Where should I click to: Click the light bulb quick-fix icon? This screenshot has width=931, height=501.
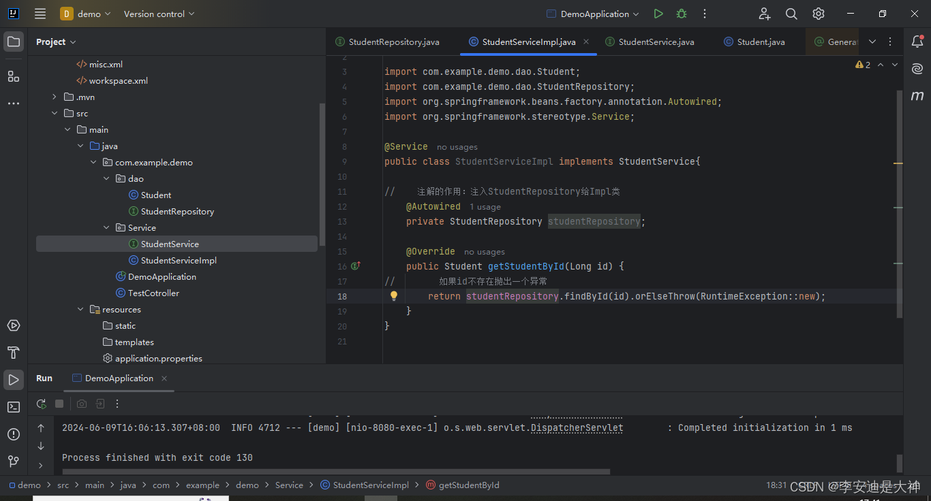click(x=393, y=296)
